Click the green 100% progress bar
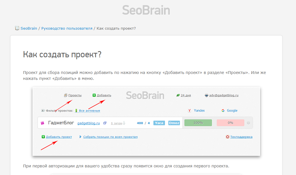 coord(198,123)
